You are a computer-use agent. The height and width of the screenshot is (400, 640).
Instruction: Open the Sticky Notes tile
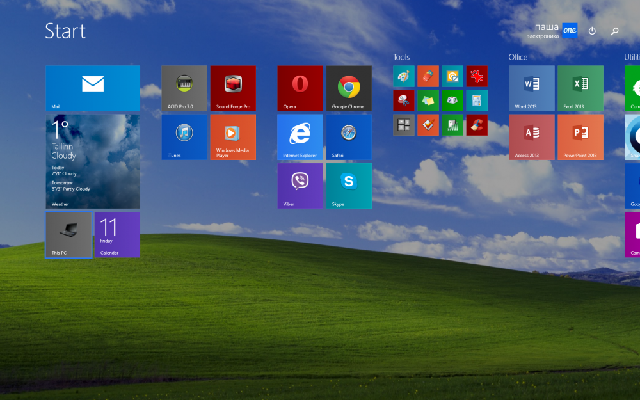point(428,100)
